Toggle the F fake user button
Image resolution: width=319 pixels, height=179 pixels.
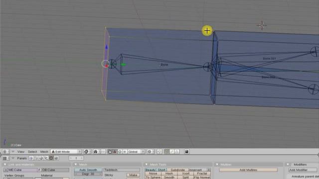pyautogui.click(x=39, y=170)
